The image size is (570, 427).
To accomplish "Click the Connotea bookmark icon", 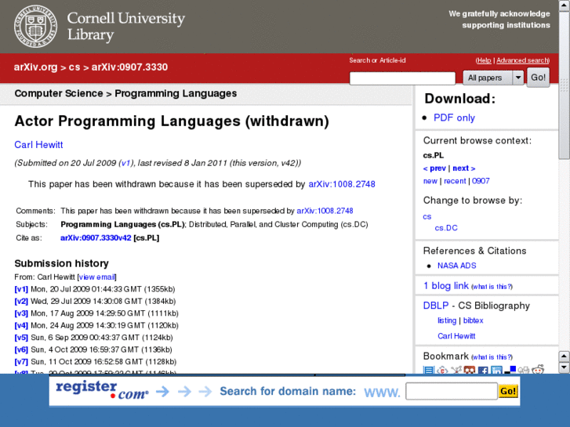I will tap(442, 371).
